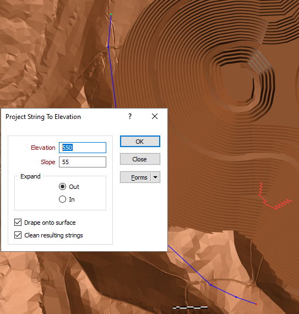Expand the Forms dropdown arrow

(x=155, y=177)
